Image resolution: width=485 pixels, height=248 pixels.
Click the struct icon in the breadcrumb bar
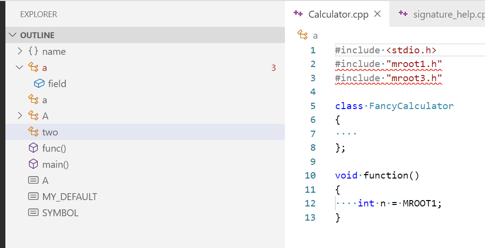point(303,35)
